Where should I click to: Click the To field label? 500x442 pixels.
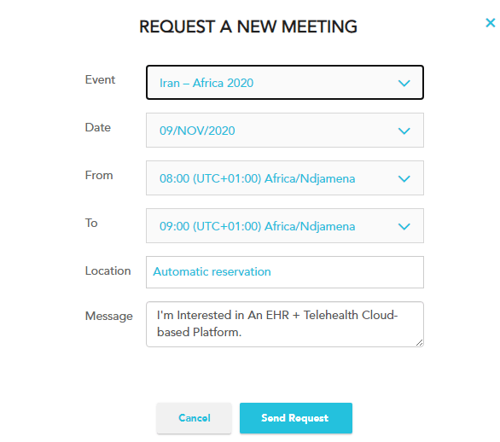[91, 223]
